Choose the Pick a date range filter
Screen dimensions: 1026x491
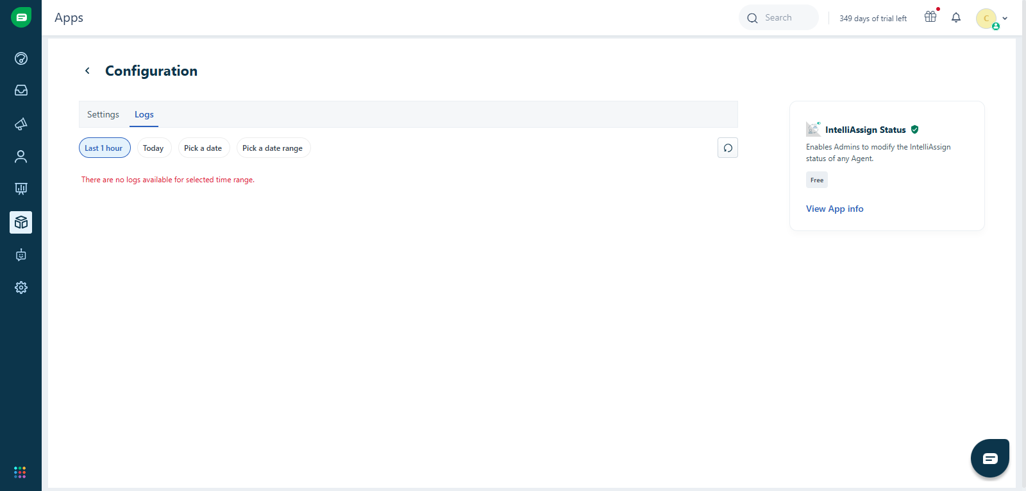pos(273,148)
